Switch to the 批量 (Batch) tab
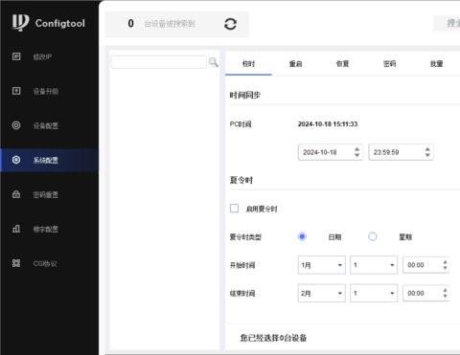Screen dimensions: 460x355 pyautogui.click(x=436, y=64)
